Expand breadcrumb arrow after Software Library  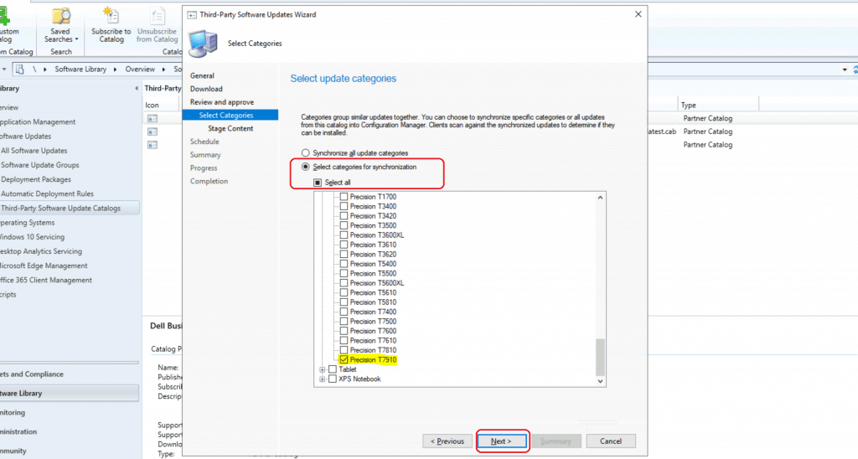point(115,70)
